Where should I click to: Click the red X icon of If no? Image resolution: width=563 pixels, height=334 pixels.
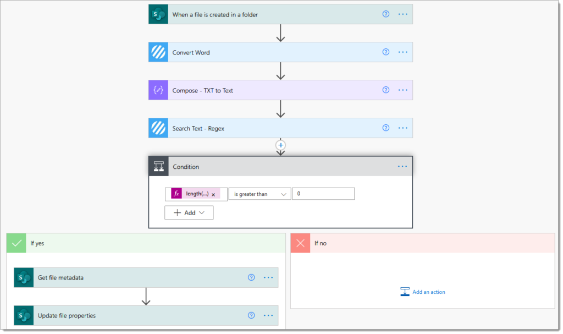(x=301, y=243)
